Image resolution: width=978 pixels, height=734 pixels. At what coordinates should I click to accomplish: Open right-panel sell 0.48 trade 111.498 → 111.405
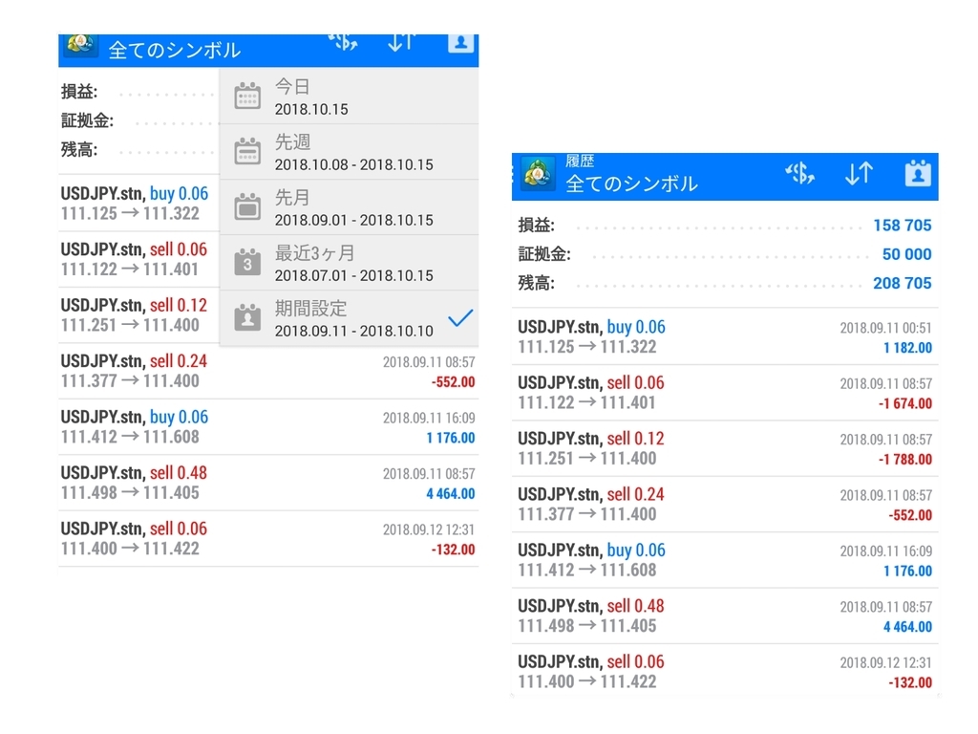tap(725, 616)
